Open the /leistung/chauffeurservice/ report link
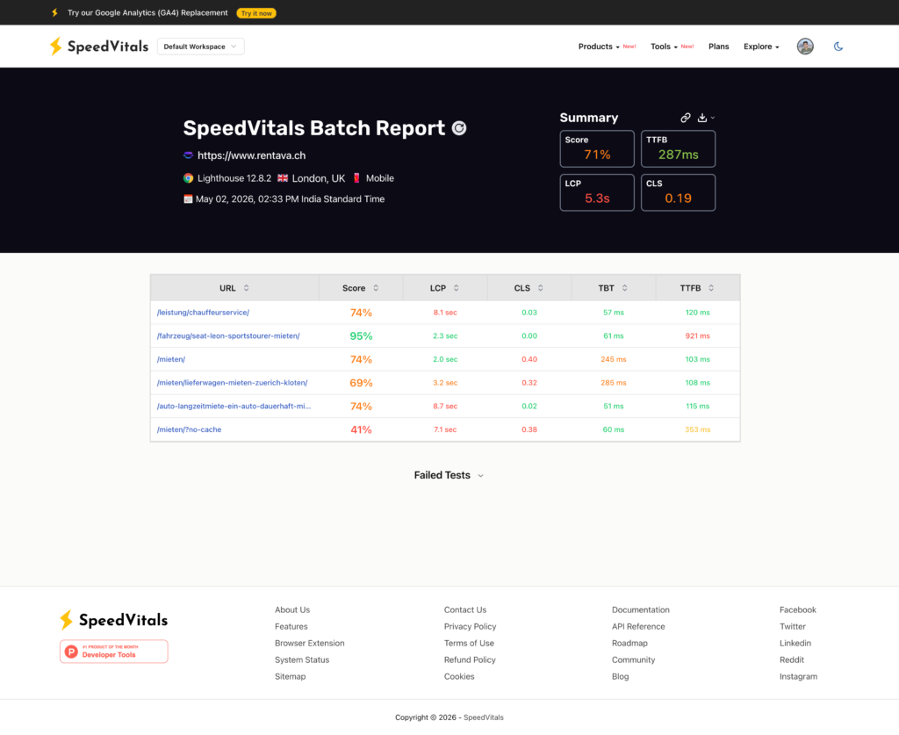 (203, 313)
